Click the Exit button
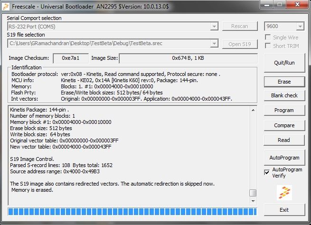 coord(284,210)
